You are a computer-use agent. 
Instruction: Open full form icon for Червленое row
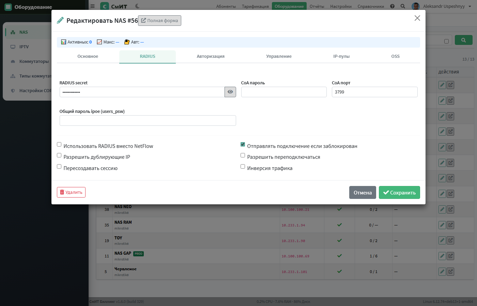[x=450, y=272]
